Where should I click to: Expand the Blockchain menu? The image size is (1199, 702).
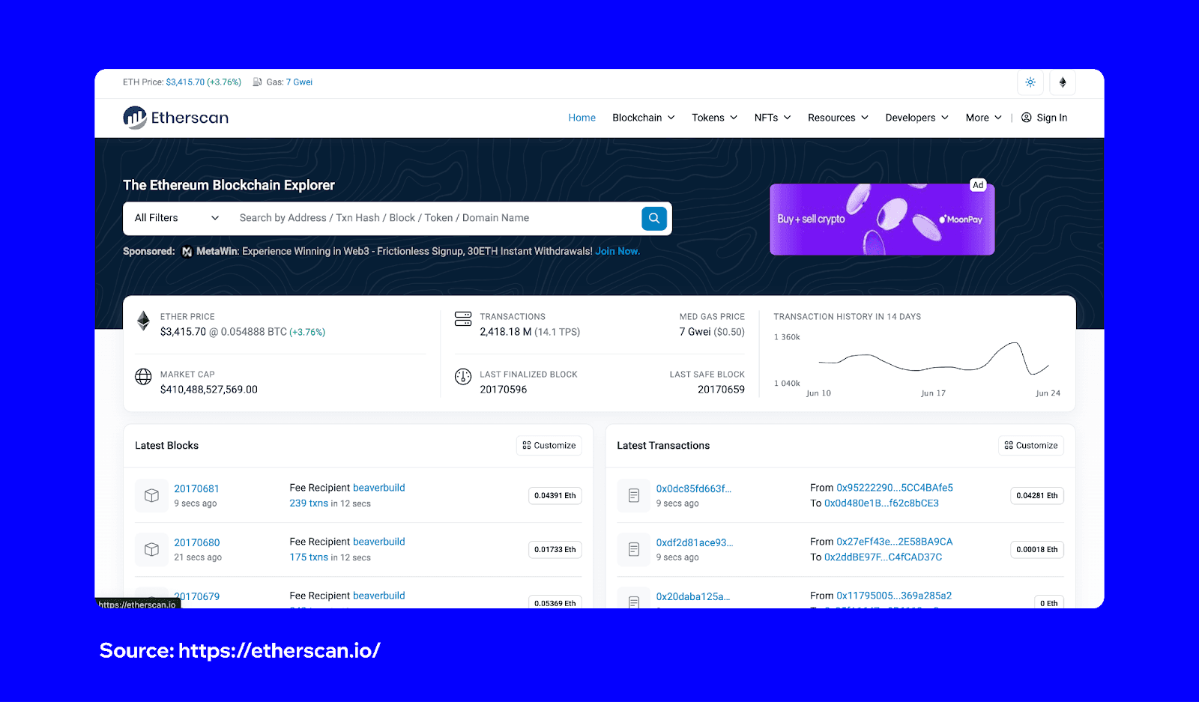click(643, 118)
